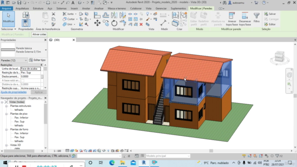Click the Medir measure tool icon
This screenshot has height=167, width=297.
coord(163,23)
